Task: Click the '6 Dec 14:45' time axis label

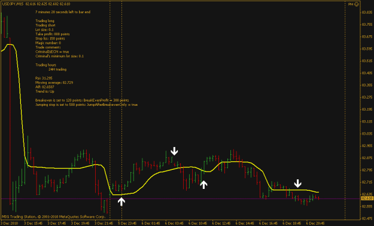Action: tap(245, 224)
